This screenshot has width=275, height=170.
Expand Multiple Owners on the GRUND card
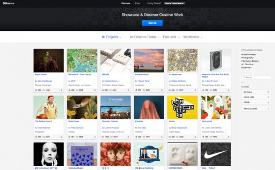click(x=119, y=81)
